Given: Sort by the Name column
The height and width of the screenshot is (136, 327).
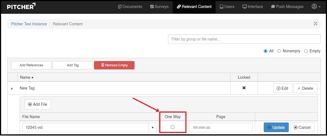Looking at the screenshot, I should pyautogui.click(x=26, y=77).
